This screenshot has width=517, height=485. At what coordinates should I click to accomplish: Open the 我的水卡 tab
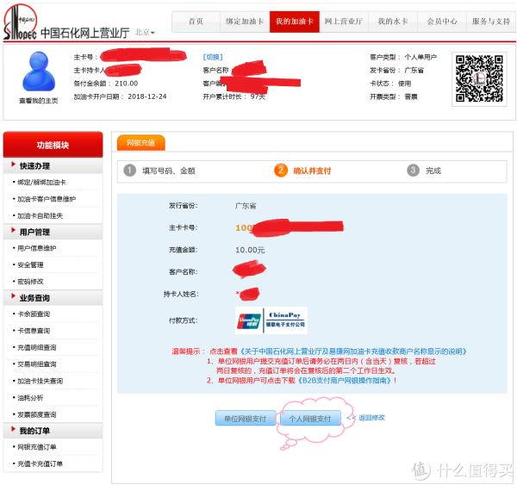click(x=393, y=22)
